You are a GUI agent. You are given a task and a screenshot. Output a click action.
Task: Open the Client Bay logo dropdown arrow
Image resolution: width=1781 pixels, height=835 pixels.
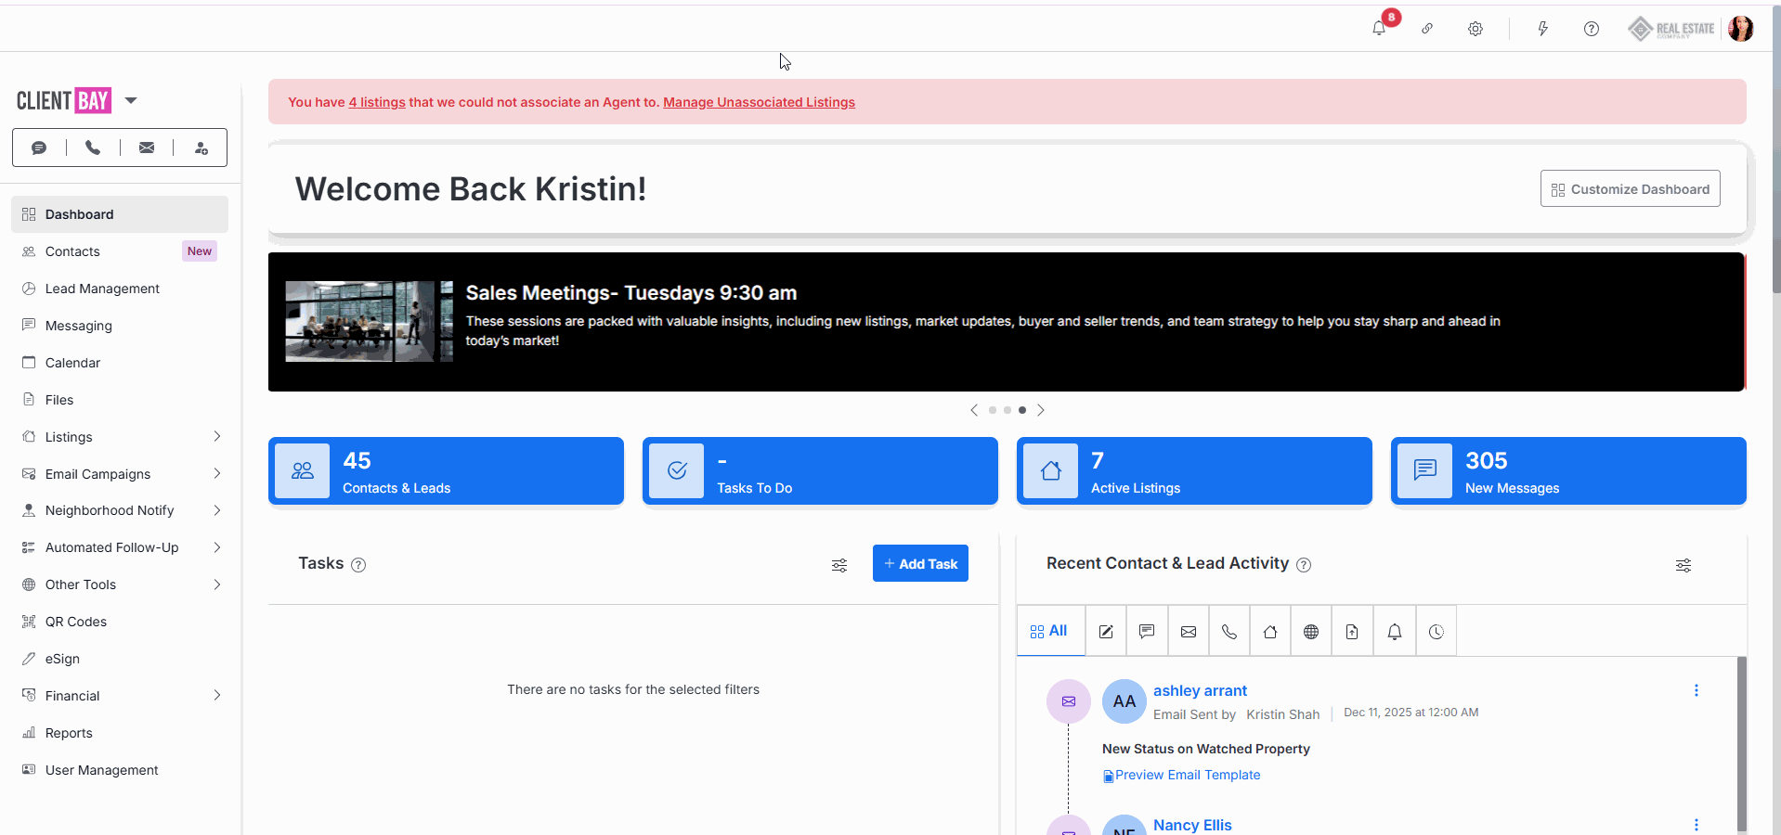click(x=131, y=100)
